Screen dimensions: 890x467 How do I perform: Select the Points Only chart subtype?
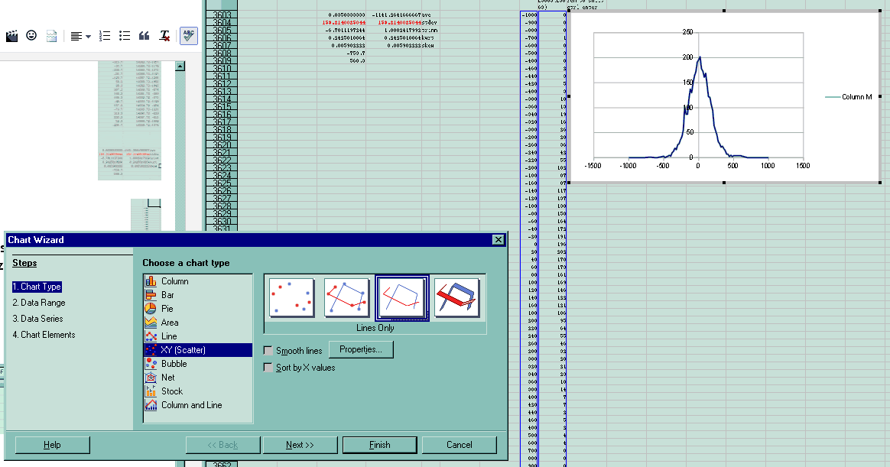291,298
